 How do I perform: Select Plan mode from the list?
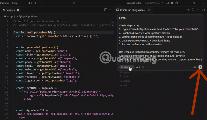pyautogui.click(x=125, y=76)
